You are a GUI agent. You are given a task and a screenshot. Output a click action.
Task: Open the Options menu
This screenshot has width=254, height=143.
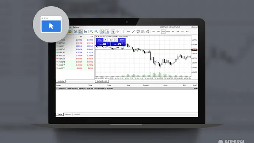76,27
